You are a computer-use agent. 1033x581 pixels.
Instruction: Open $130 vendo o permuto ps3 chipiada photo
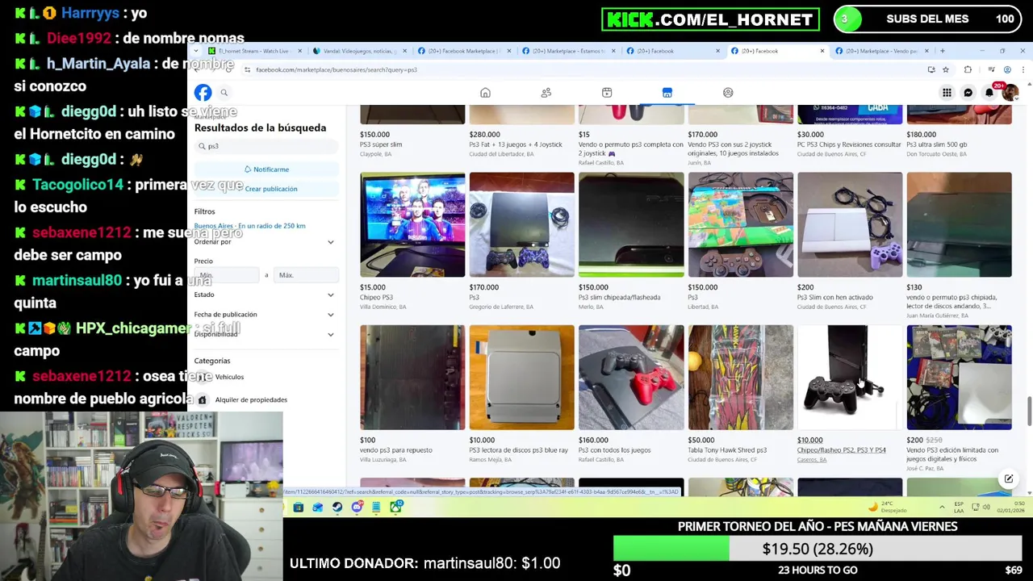[959, 224]
